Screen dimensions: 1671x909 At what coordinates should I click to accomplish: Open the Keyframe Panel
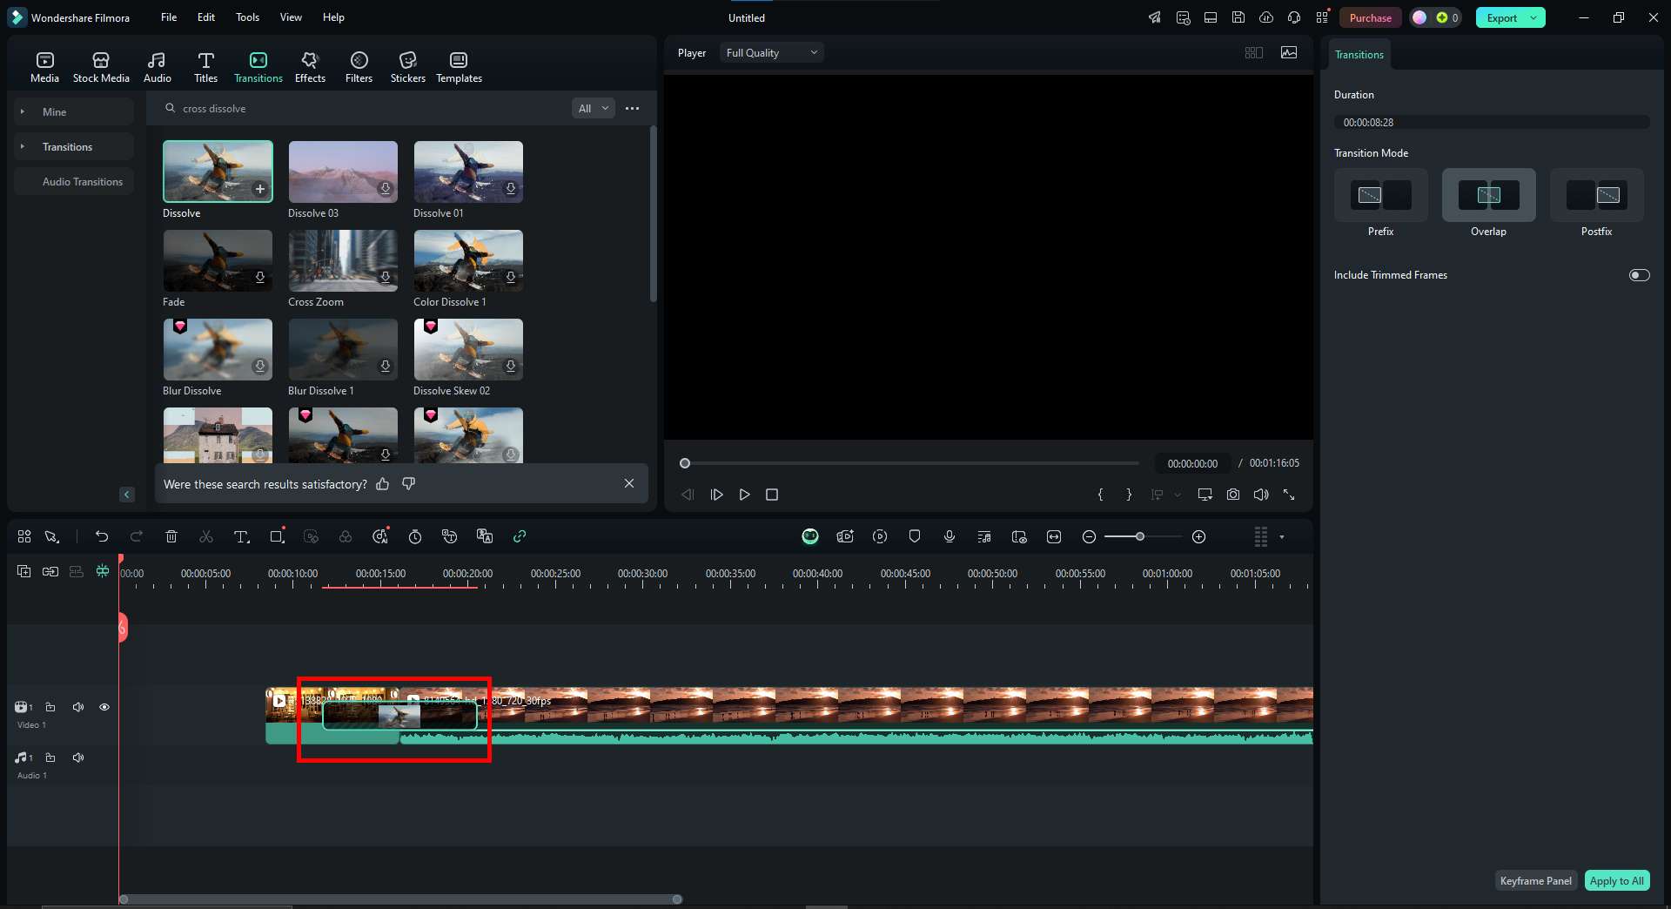1535,880
